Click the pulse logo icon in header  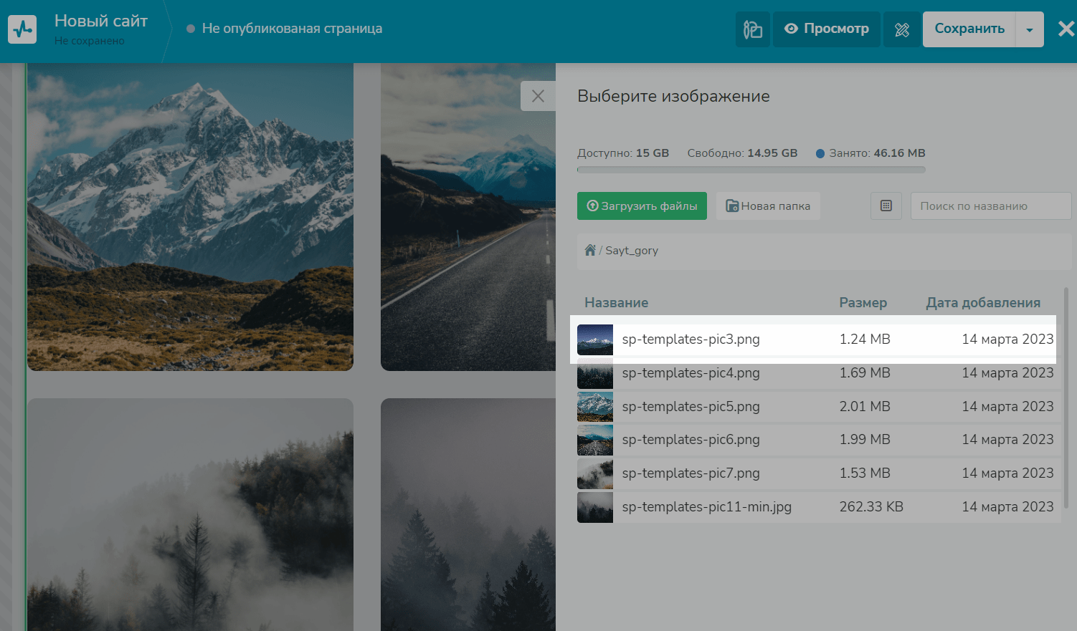(22, 29)
